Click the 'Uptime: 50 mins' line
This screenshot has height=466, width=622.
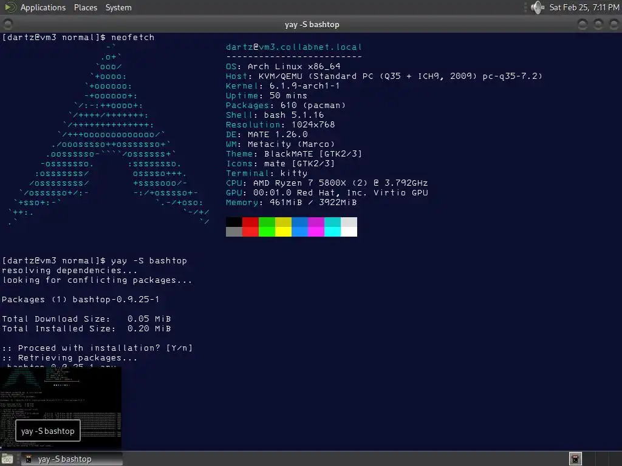(x=266, y=95)
